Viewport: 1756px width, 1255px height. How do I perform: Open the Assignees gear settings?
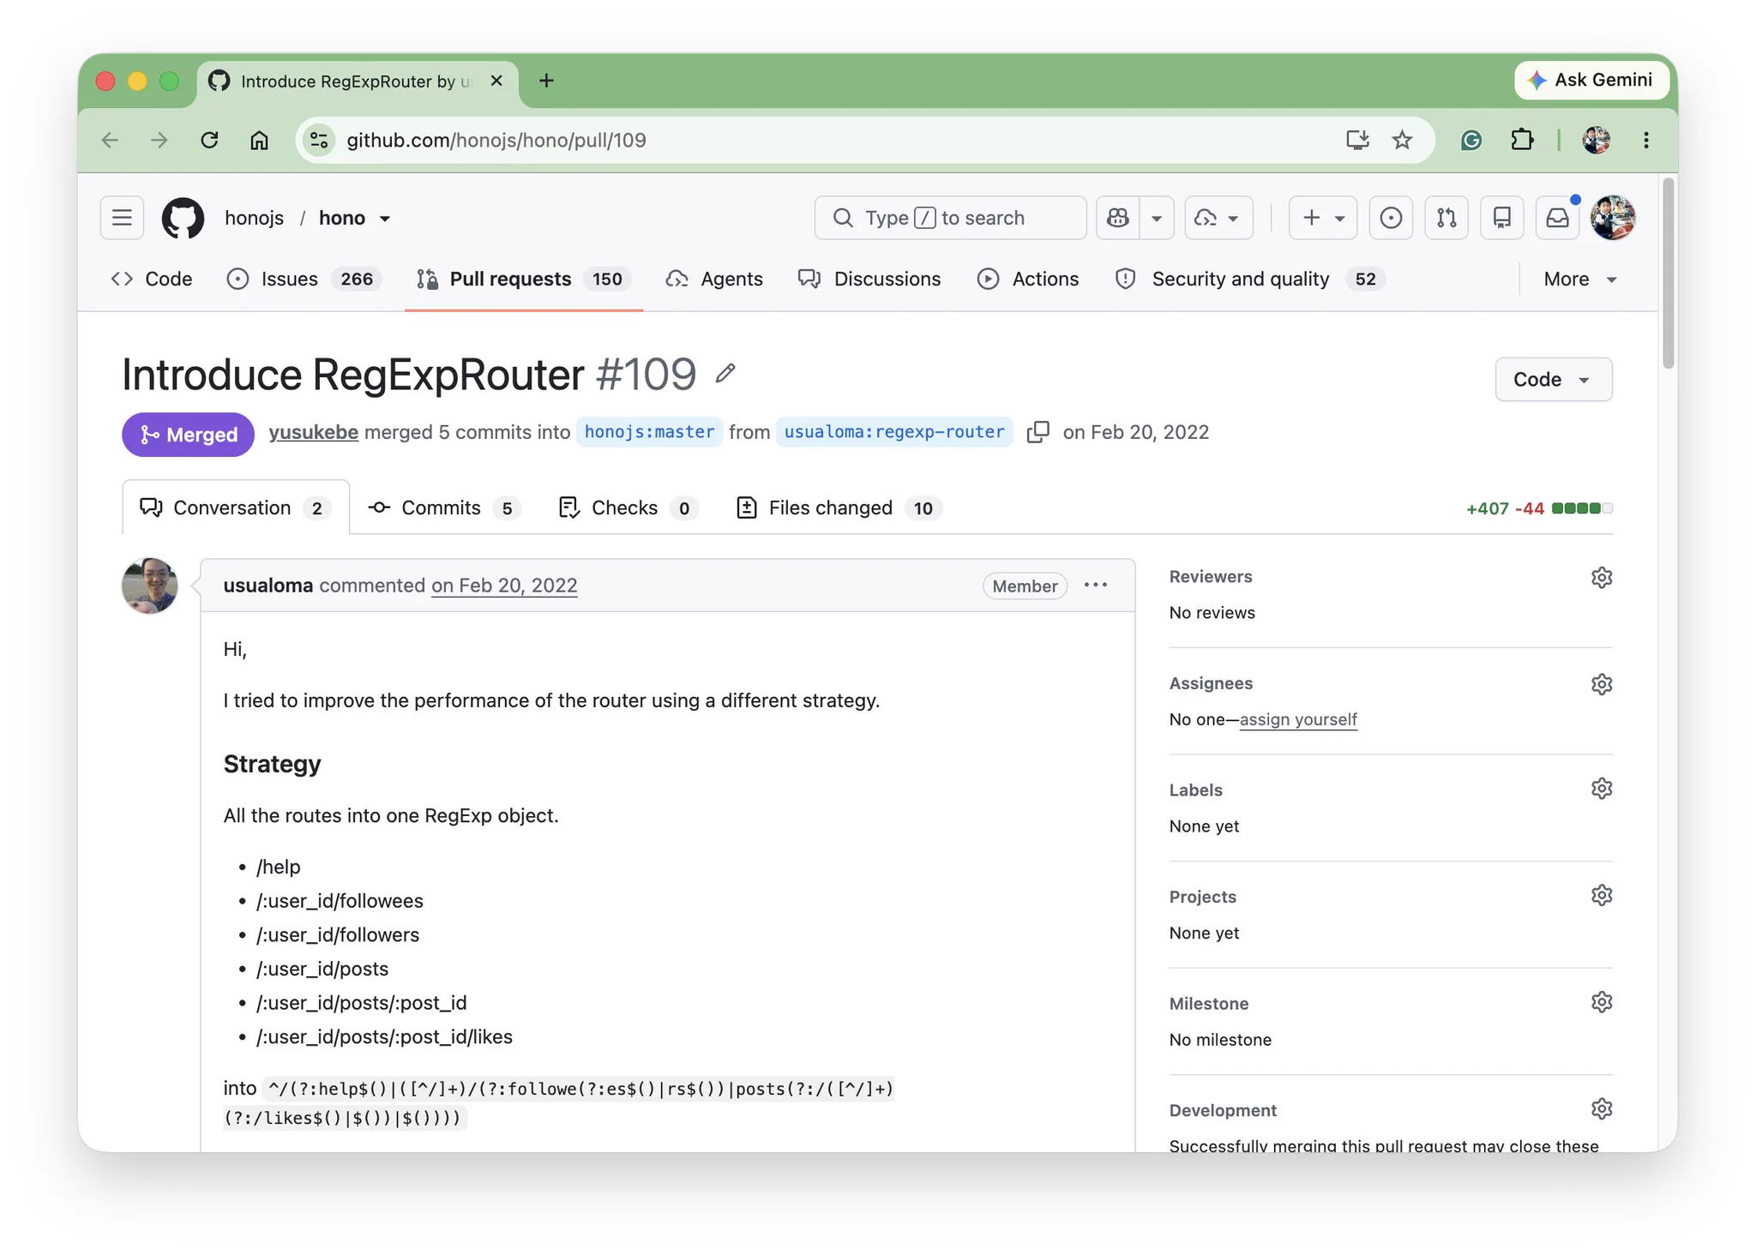pyautogui.click(x=1602, y=684)
